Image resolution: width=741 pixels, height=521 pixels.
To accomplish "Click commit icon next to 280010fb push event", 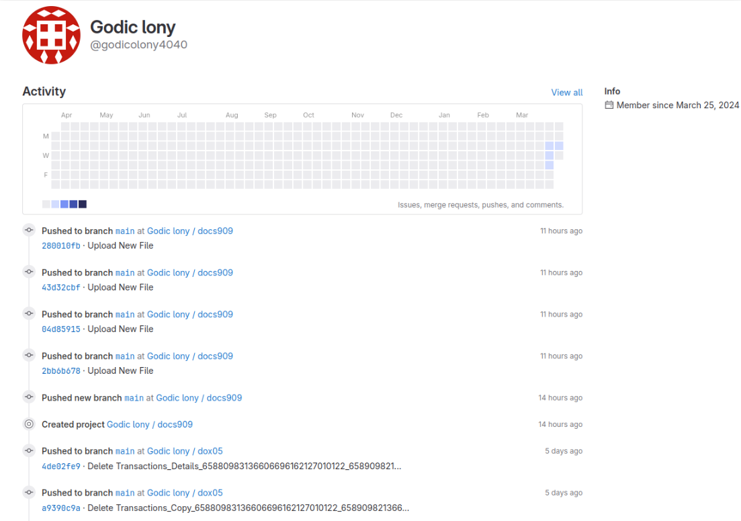I will 29,230.
